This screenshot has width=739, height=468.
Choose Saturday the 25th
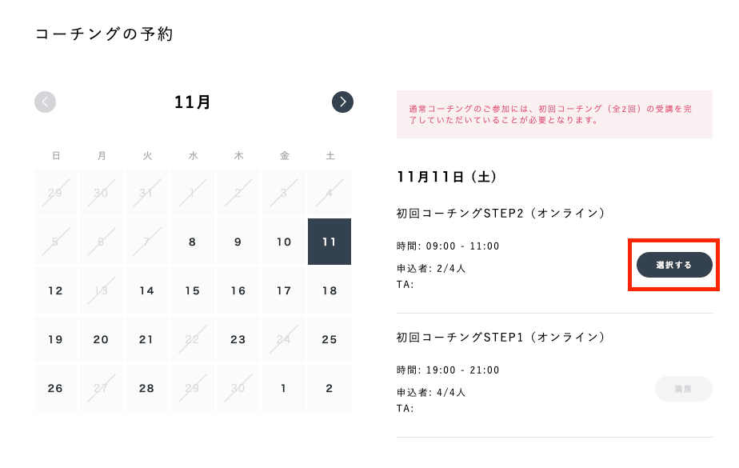(330, 339)
